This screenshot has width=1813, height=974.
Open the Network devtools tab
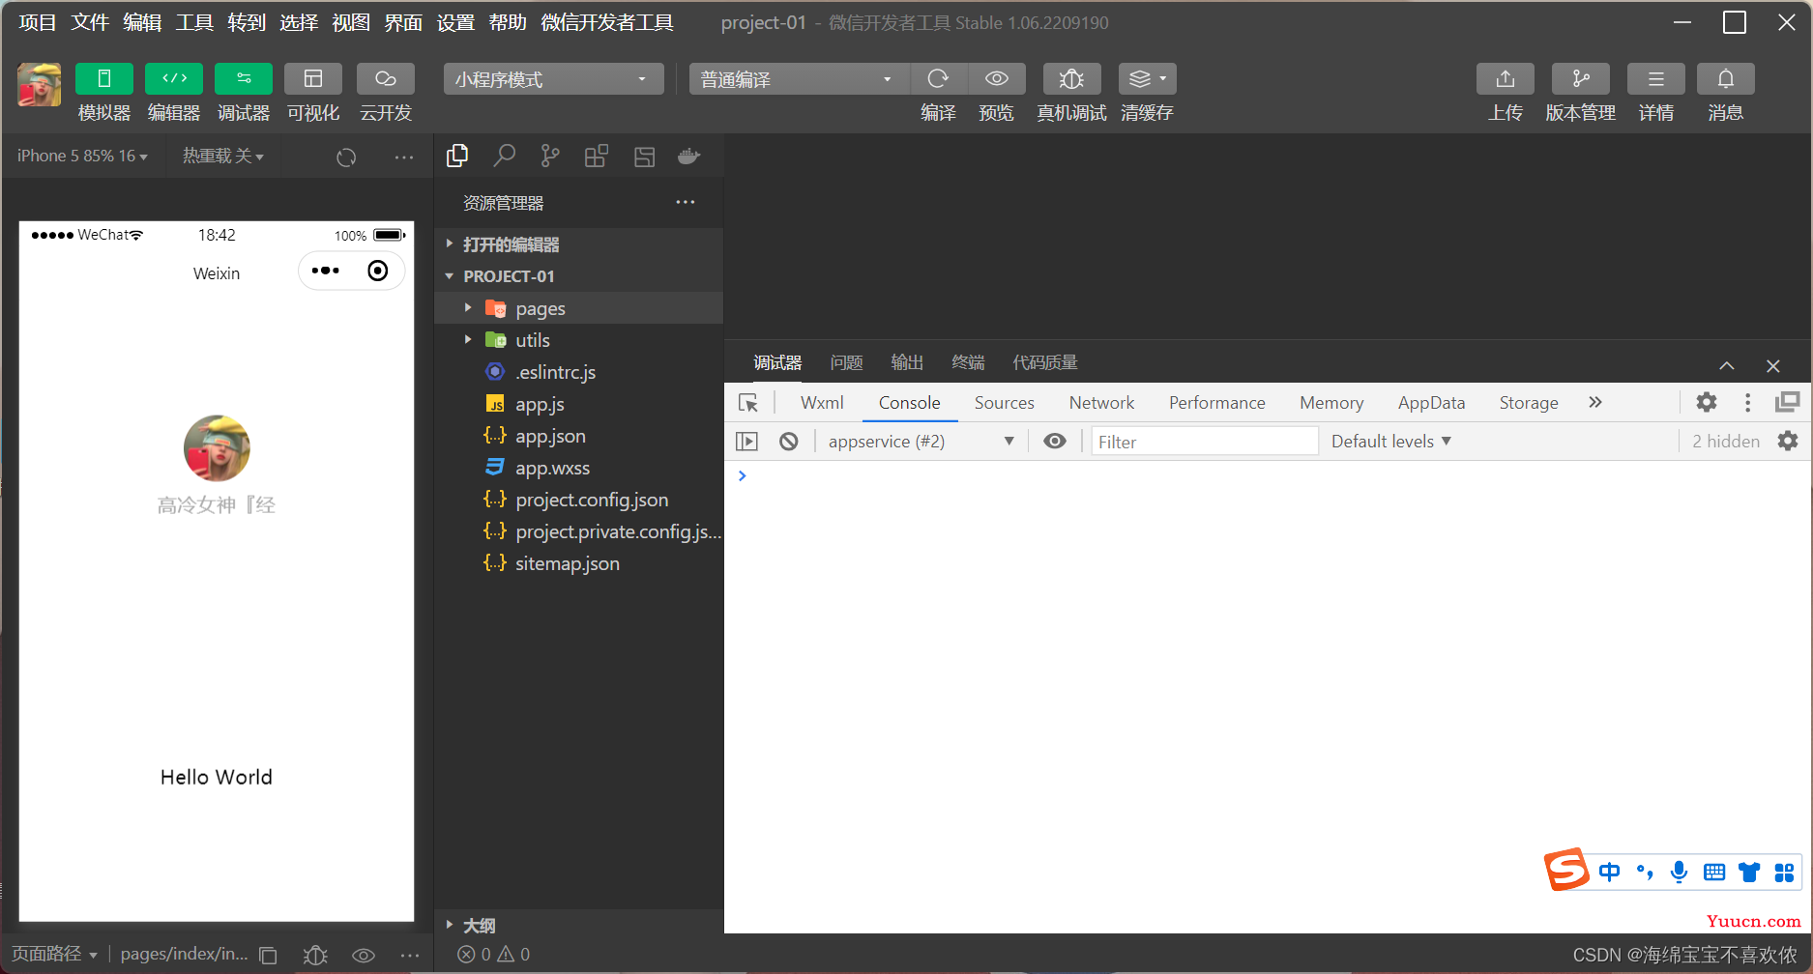point(1101,403)
